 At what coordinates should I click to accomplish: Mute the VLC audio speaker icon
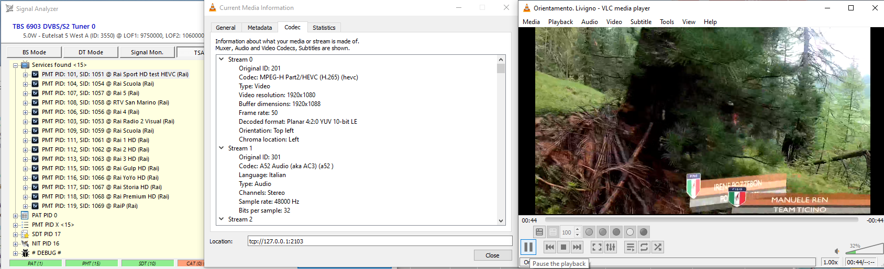tap(837, 251)
